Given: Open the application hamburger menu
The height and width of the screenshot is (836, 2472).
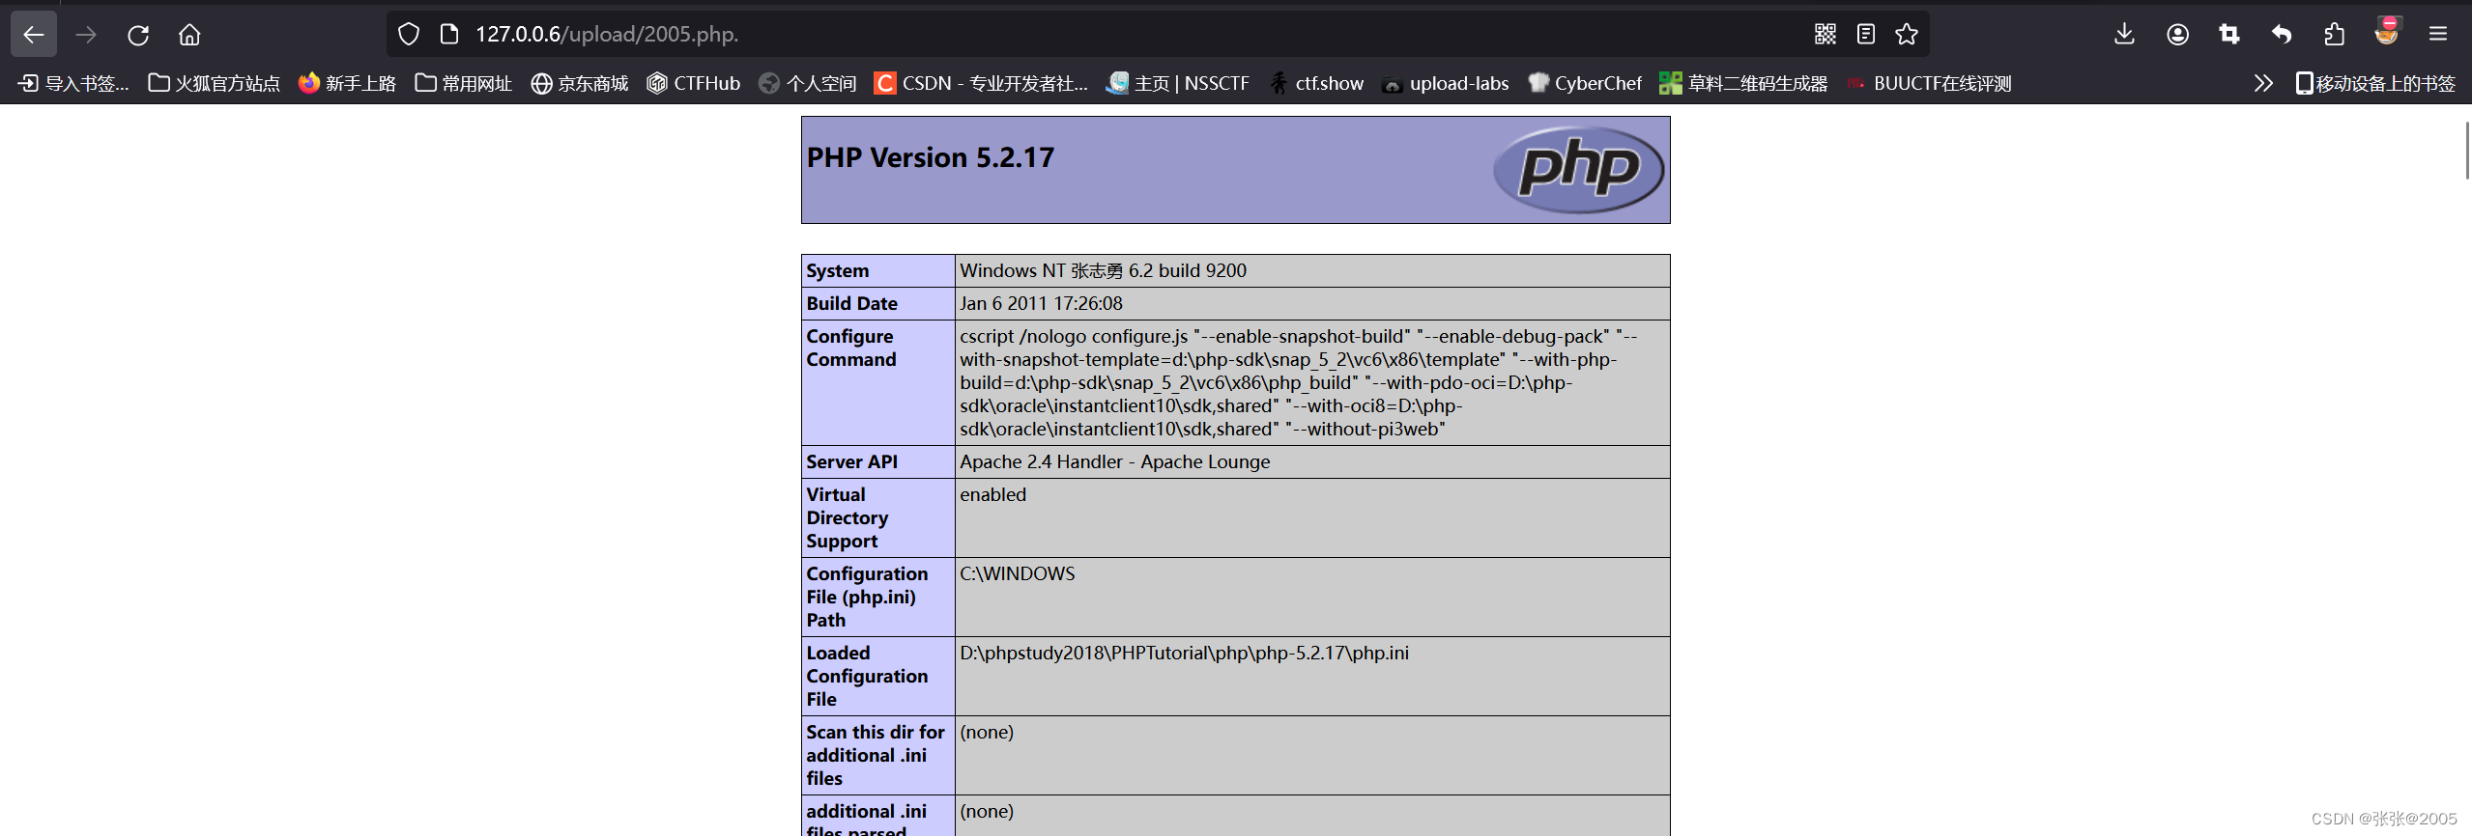Looking at the screenshot, I should (x=2438, y=35).
